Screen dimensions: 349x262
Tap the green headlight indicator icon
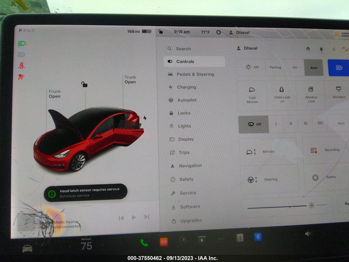pos(22,43)
